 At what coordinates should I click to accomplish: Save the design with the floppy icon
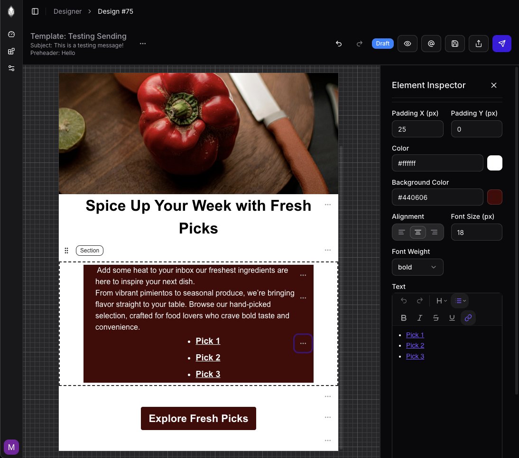coord(455,44)
